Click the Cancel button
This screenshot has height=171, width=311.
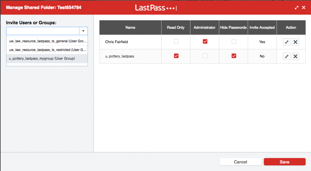pyautogui.click(x=241, y=162)
